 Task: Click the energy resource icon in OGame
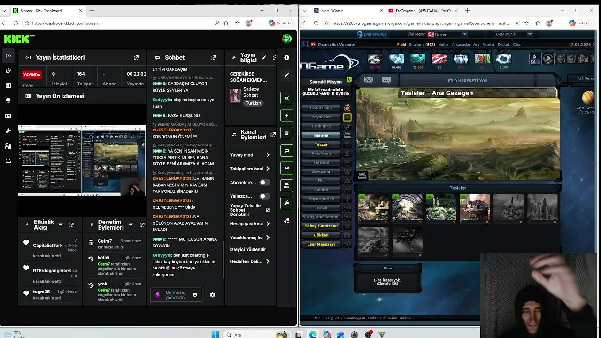pyautogui.click(x=439, y=59)
